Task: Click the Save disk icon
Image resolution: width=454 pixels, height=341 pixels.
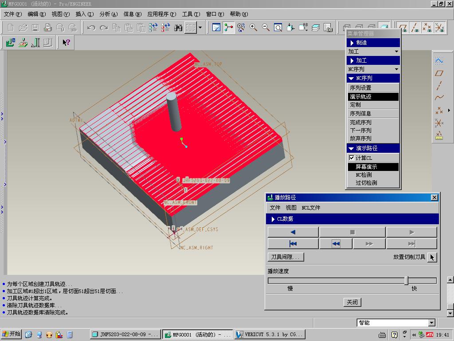Action: pyautogui.click(x=35, y=28)
